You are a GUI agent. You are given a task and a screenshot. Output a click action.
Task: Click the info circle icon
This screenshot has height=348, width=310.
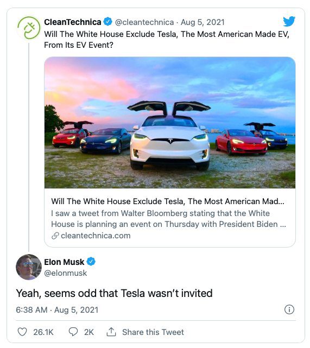(x=289, y=309)
